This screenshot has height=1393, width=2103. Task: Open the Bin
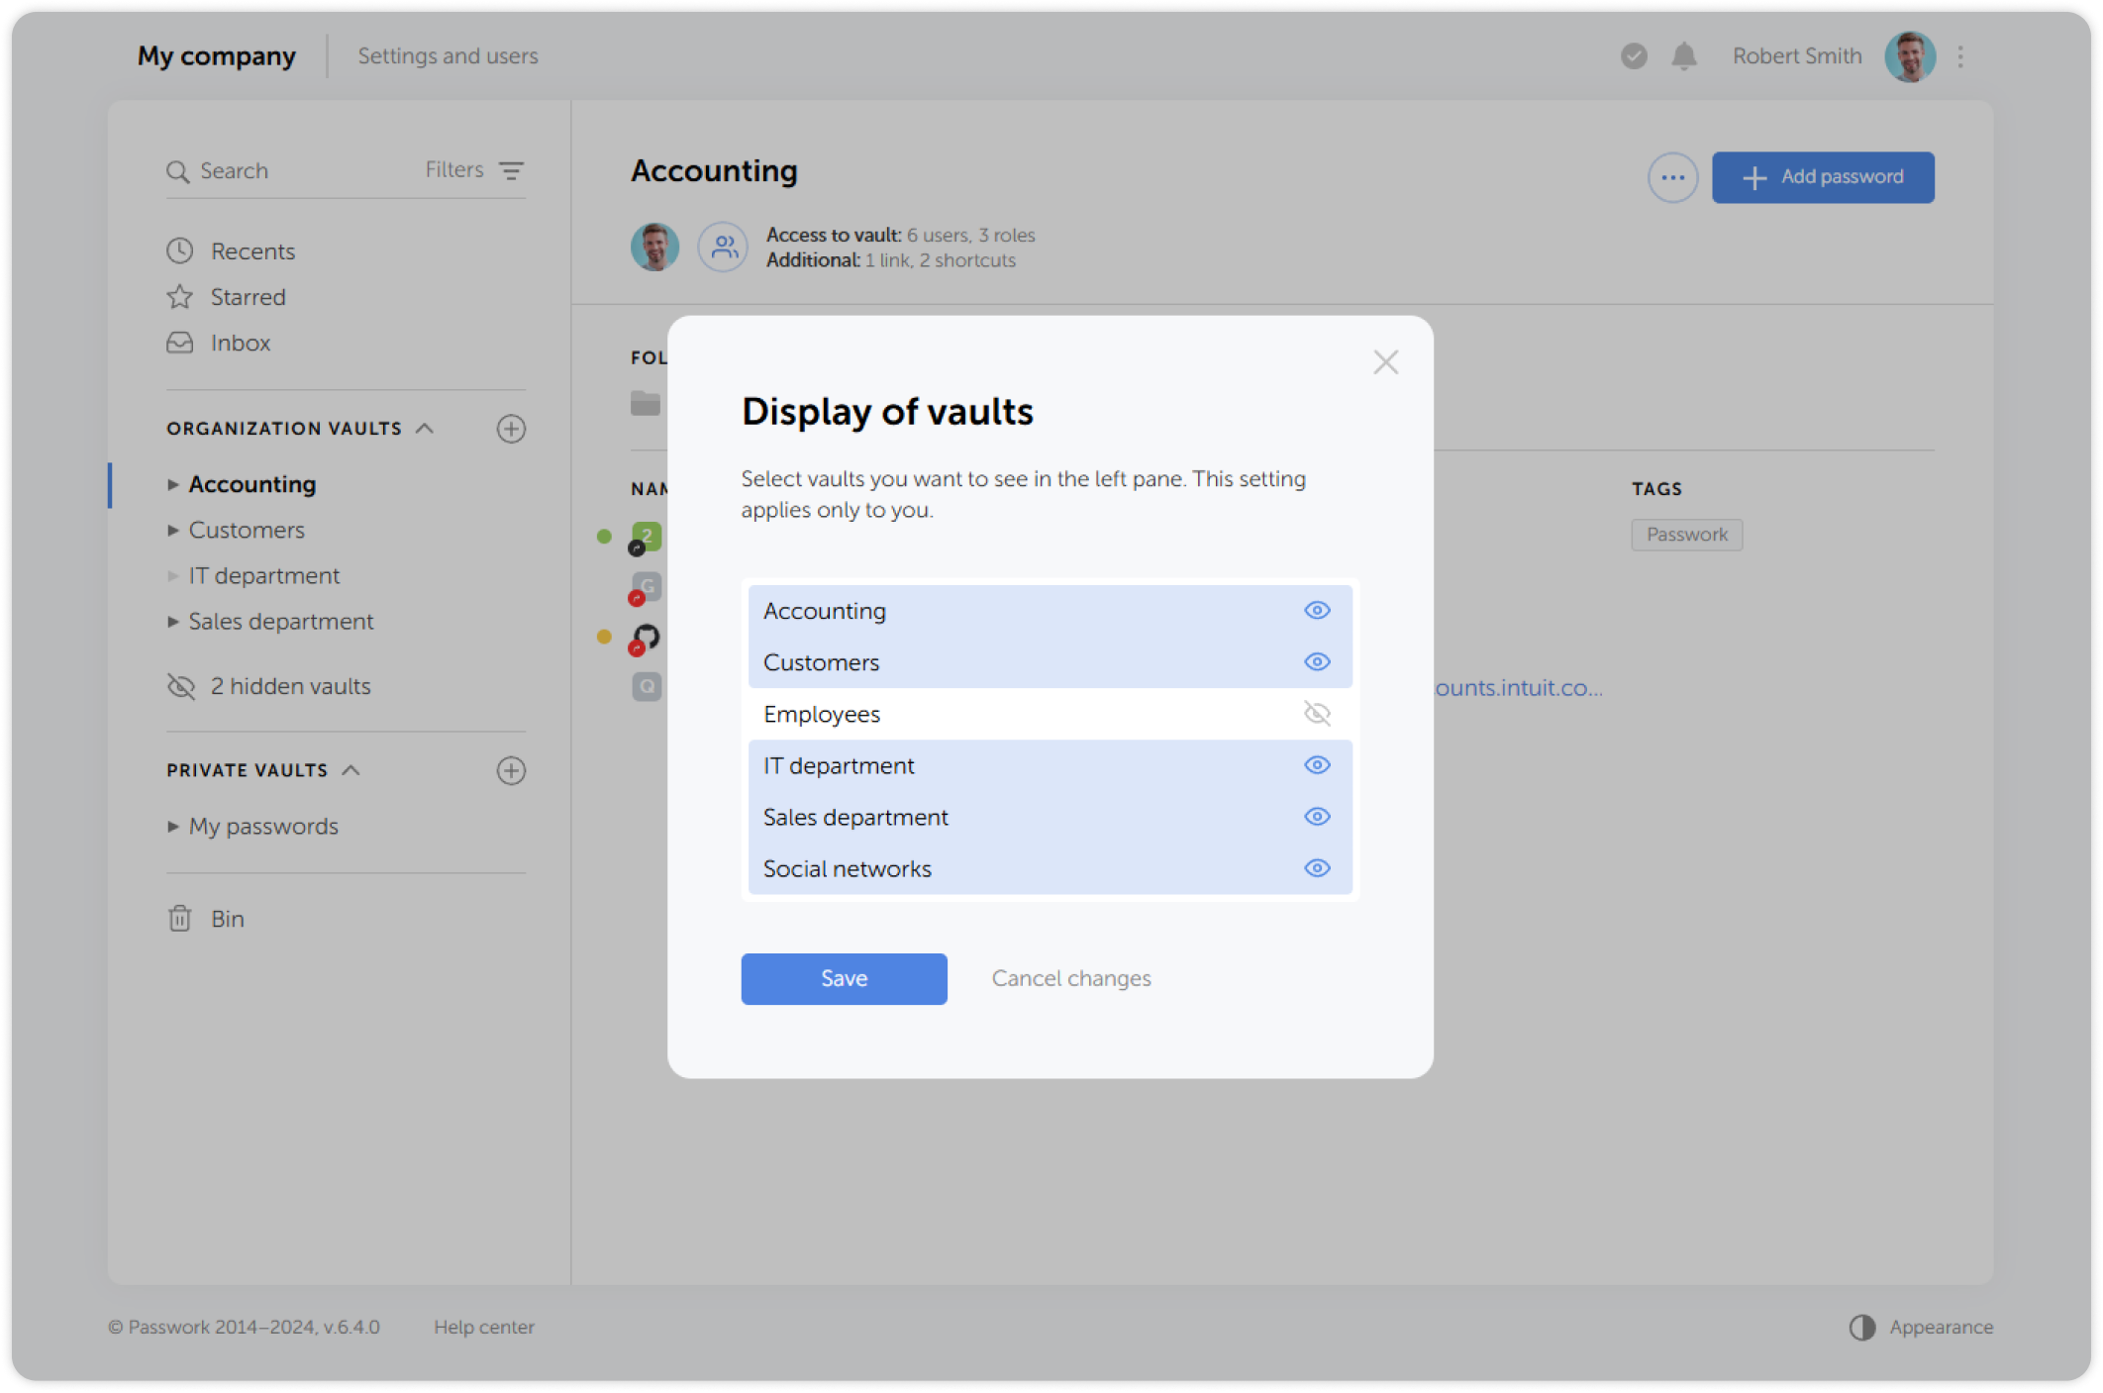coord(227,918)
